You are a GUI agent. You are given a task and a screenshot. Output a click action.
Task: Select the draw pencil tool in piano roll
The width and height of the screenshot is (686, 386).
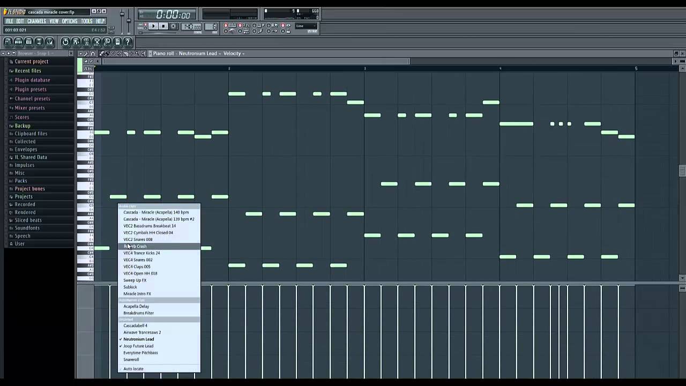101,54
